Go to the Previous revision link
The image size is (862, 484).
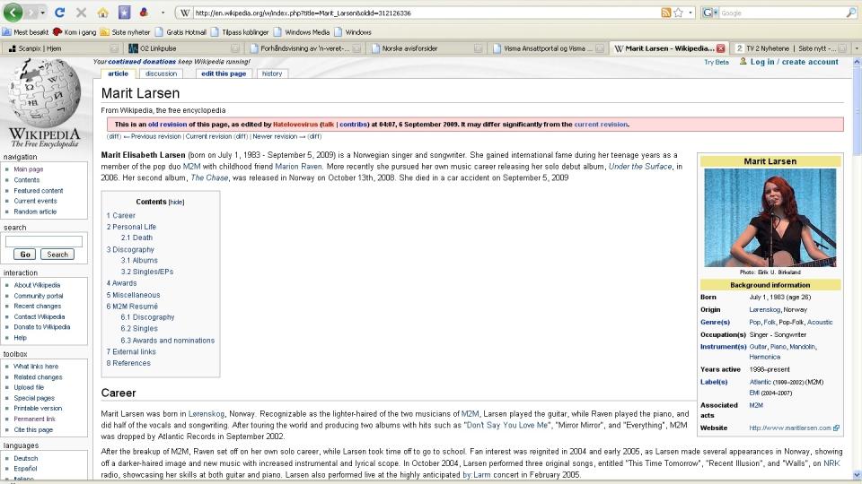click(x=155, y=136)
